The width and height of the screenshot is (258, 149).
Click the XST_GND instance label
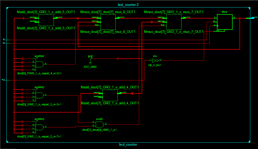(x=90, y=67)
